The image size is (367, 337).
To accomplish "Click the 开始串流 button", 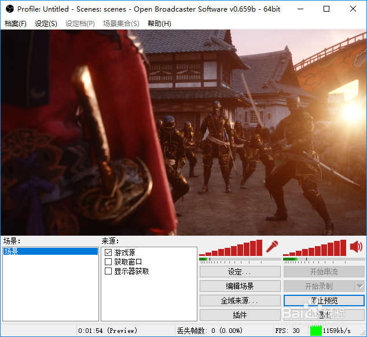I will (324, 272).
